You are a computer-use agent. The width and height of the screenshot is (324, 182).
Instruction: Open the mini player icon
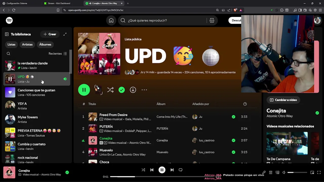(312, 172)
